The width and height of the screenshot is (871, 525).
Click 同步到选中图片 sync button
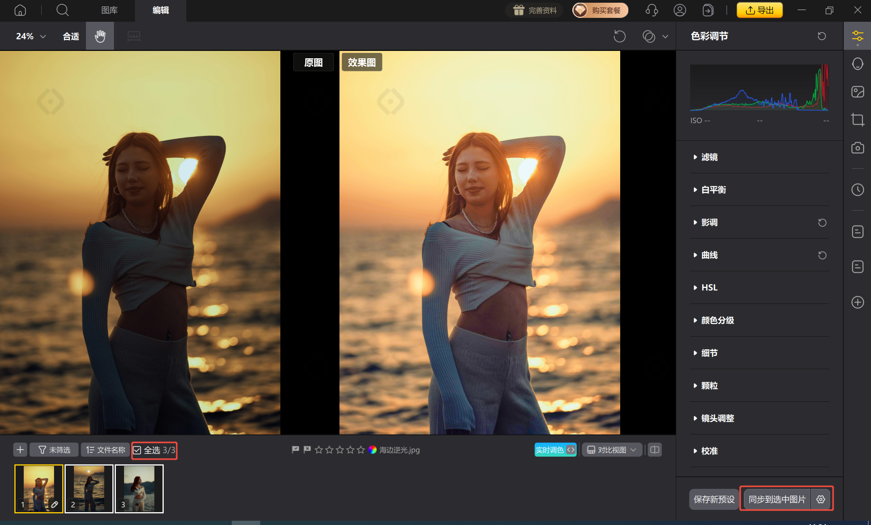(x=777, y=499)
